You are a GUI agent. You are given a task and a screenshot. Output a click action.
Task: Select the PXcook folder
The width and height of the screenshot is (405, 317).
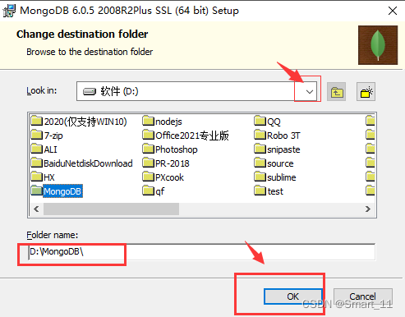point(163,177)
